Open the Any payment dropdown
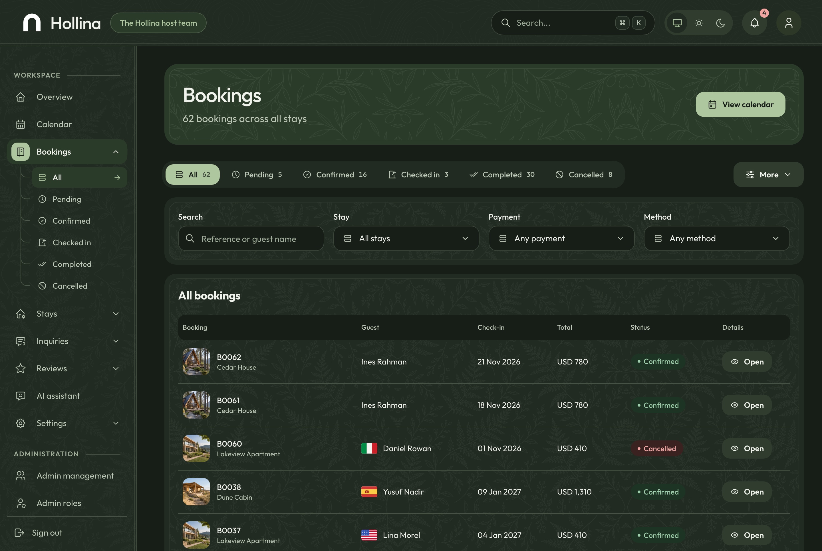Image resolution: width=822 pixels, height=551 pixels. 561,239
